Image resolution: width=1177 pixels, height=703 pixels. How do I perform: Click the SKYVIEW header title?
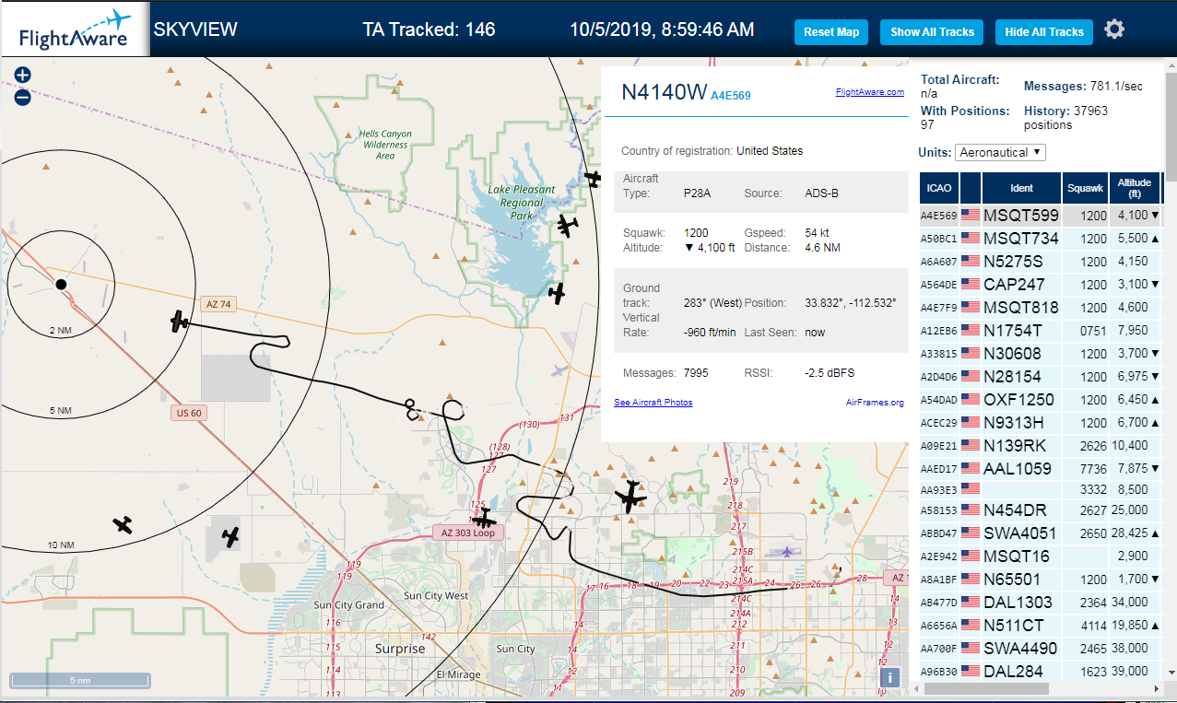195,29
